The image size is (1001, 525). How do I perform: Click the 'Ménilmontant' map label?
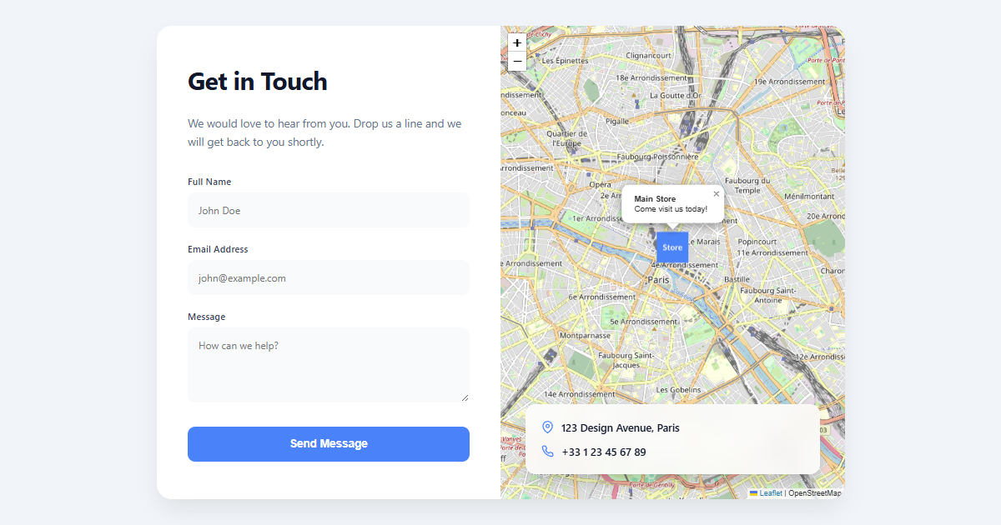809,196
